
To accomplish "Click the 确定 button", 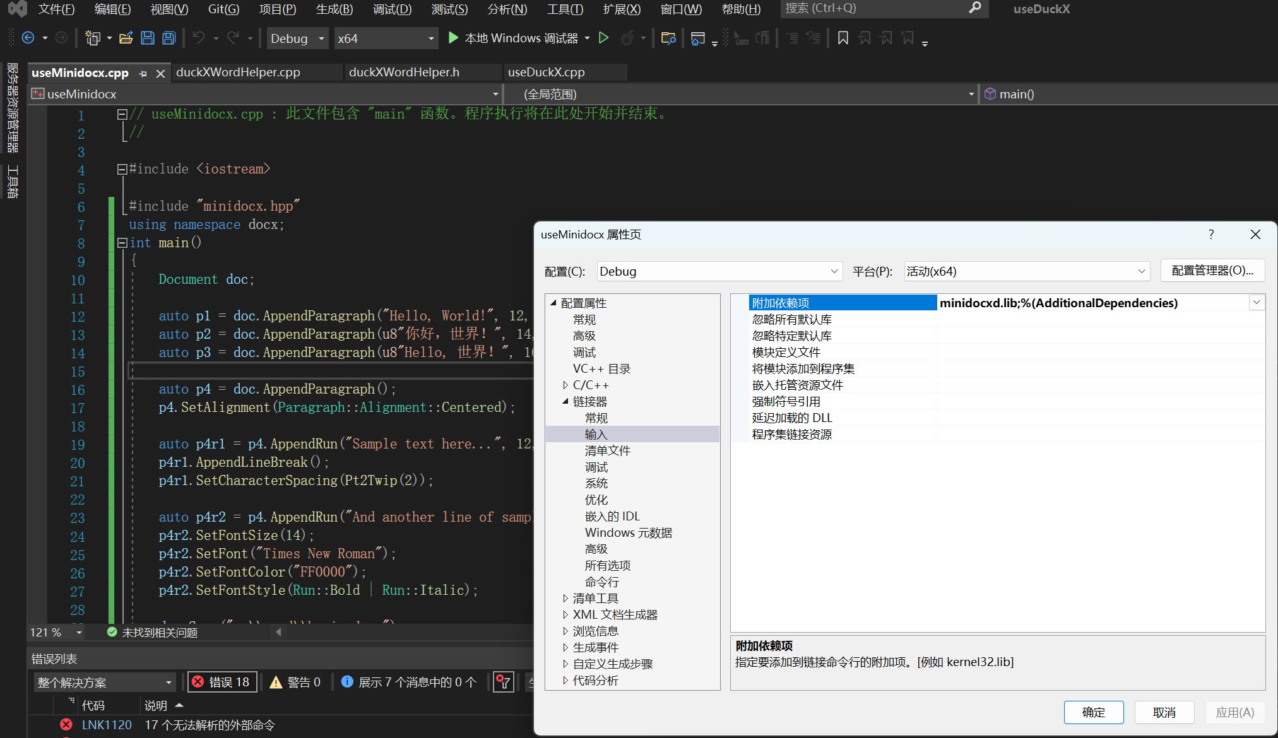I will pos(1094,712).
